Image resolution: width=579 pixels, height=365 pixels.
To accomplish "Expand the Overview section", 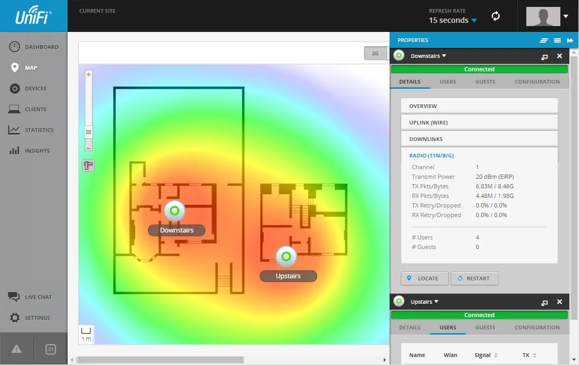I will coord(479,106).
